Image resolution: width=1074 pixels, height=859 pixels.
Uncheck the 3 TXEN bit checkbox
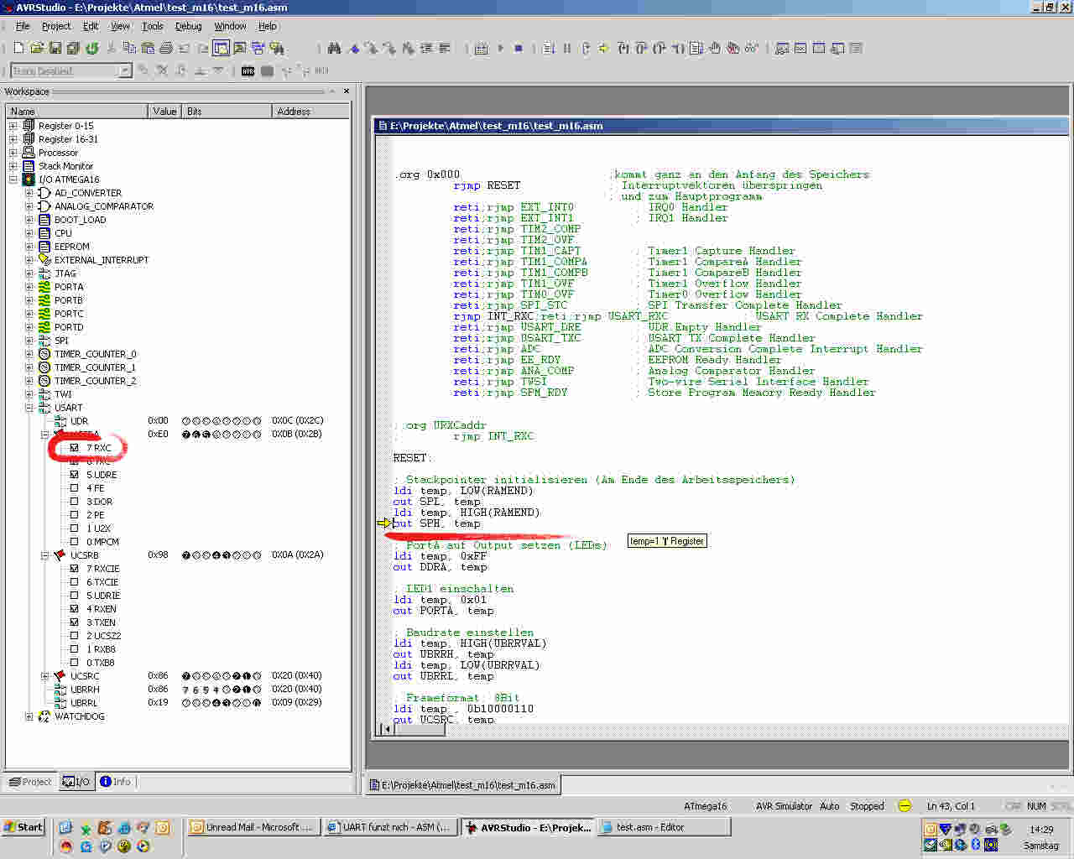[x=74, y=622]
